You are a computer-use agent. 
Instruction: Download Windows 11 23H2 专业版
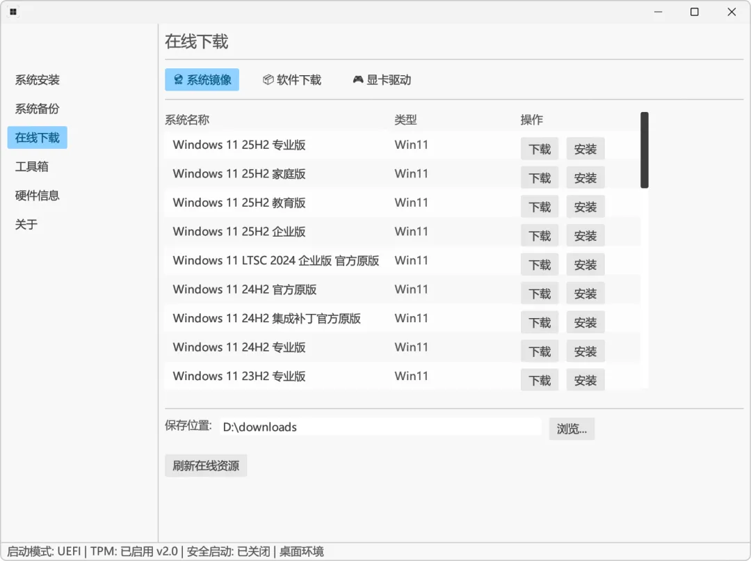click(x=540, y=380)
